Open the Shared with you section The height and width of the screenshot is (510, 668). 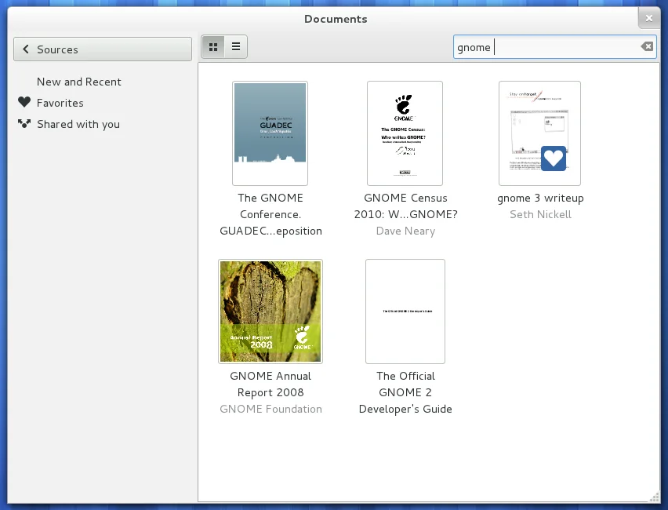coord(78,124)
